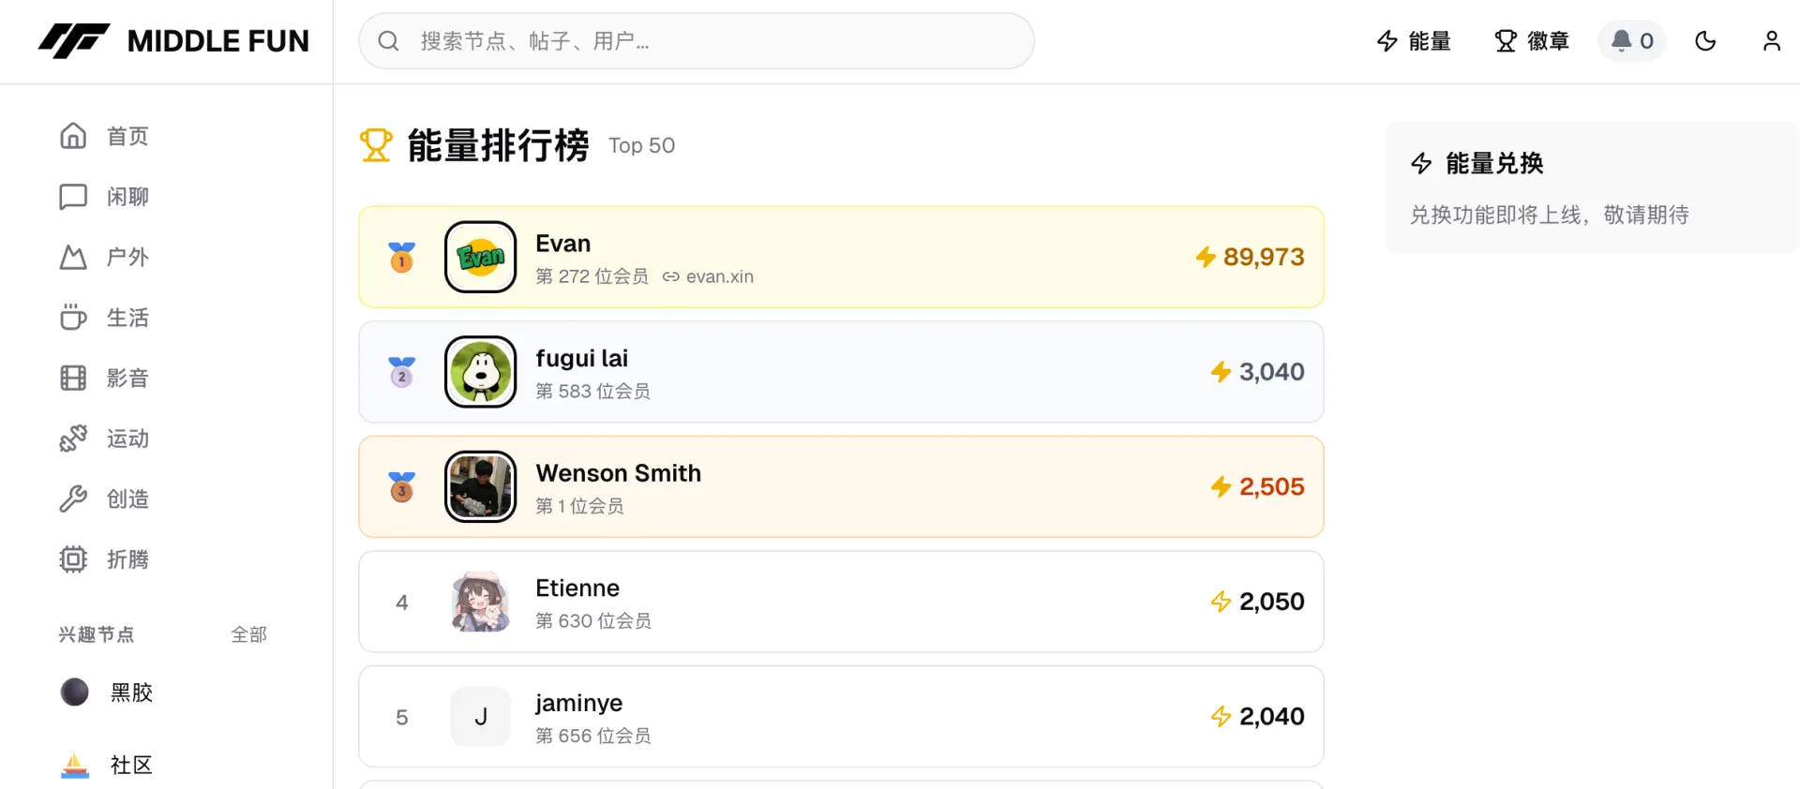Open Evan's profile avatar

point(480,257)
